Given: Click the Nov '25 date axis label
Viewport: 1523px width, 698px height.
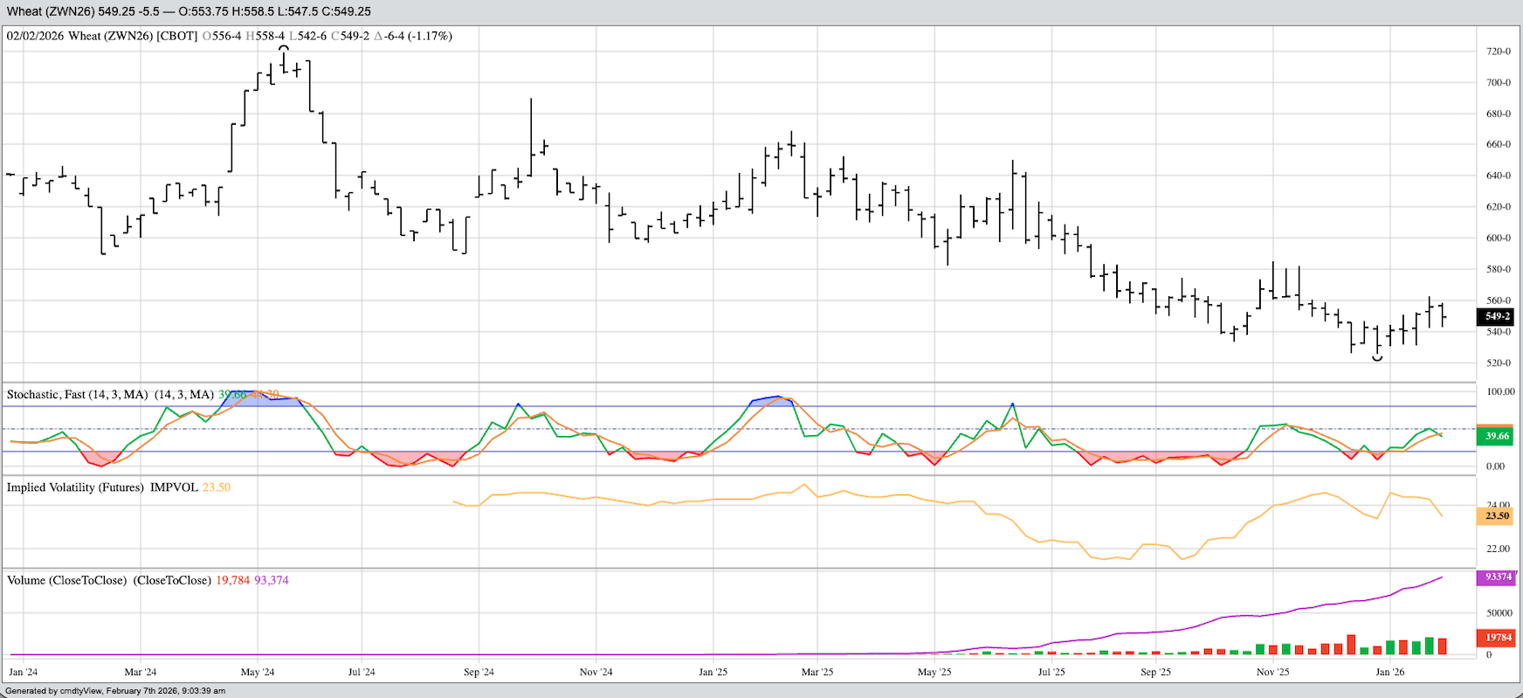Looking at the screenshot, I should [x=1272, y=672].
